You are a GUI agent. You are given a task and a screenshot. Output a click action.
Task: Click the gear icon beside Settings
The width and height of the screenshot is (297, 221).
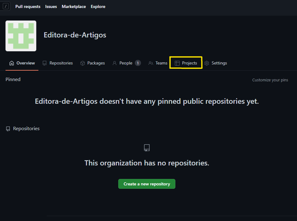pos(207,63)
